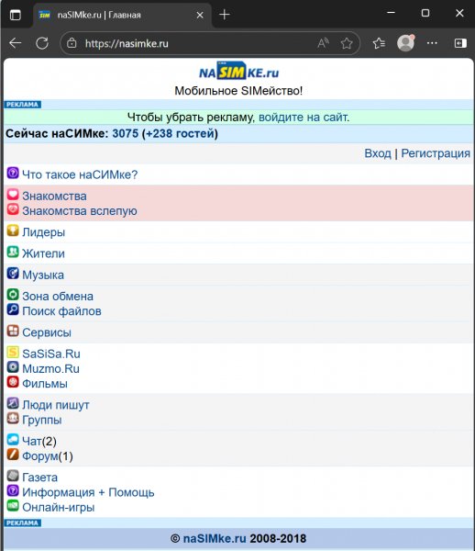Toggle the read aloud icon in address bar
This screenshot has width=475, height=551.
pos(323,43)
